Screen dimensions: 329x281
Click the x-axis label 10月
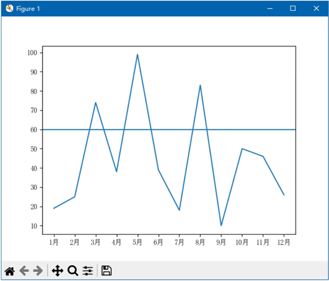click(242, 242)
